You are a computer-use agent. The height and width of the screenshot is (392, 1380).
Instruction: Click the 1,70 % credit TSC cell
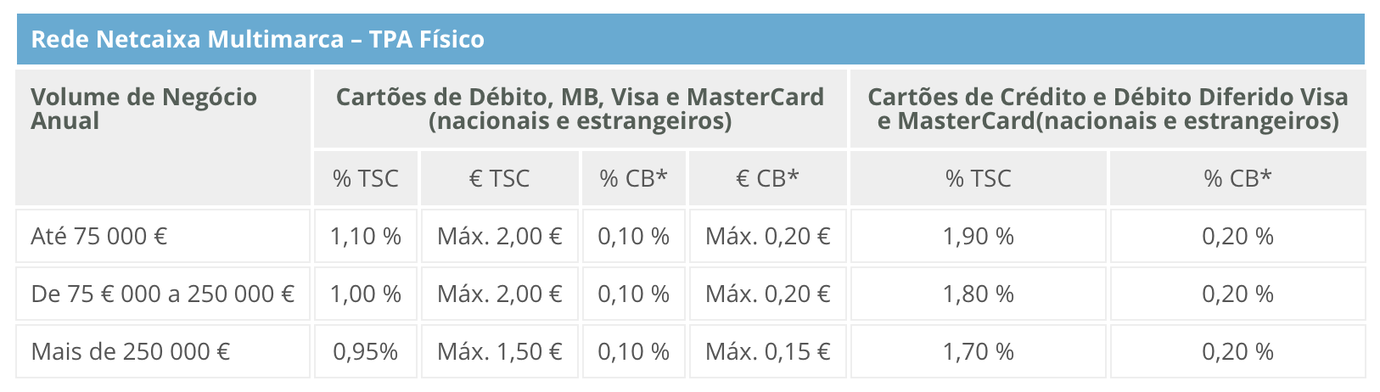click(978, 351)
